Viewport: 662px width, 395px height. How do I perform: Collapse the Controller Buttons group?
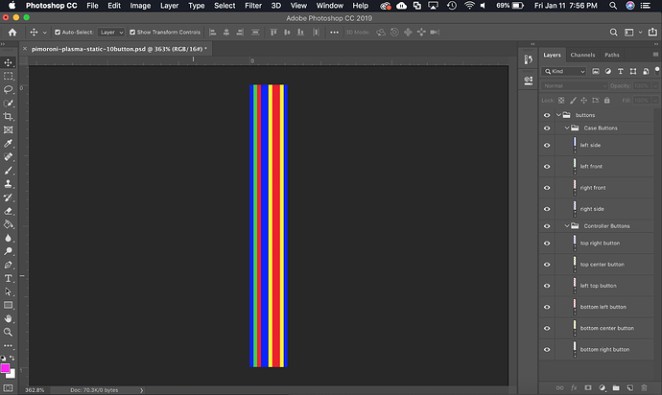pos(567,225)
